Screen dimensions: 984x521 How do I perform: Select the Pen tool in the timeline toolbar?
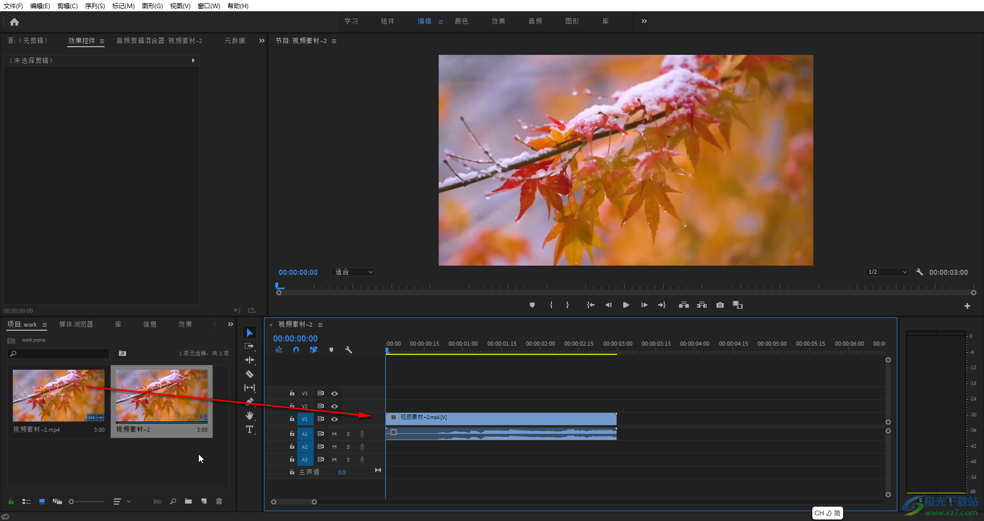250,402
